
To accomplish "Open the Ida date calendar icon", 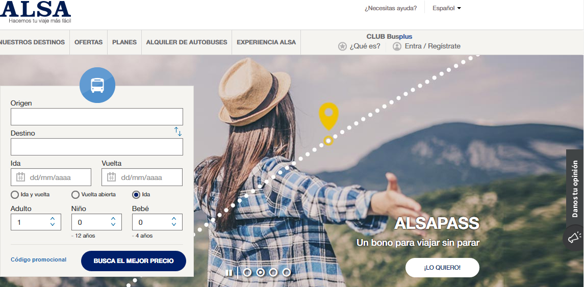I will pos(20,177).
